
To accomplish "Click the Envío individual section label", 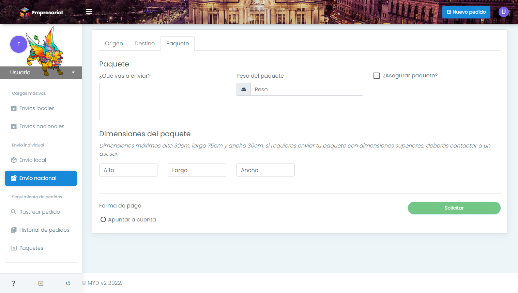I will [28, 145].
